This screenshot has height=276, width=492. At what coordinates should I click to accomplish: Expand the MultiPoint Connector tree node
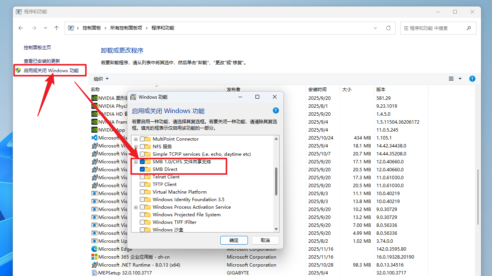coord(136,139)
